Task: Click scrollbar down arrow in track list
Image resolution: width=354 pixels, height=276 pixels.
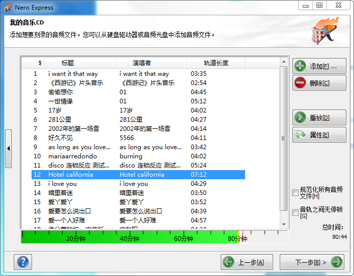Action: coord(284,224)
